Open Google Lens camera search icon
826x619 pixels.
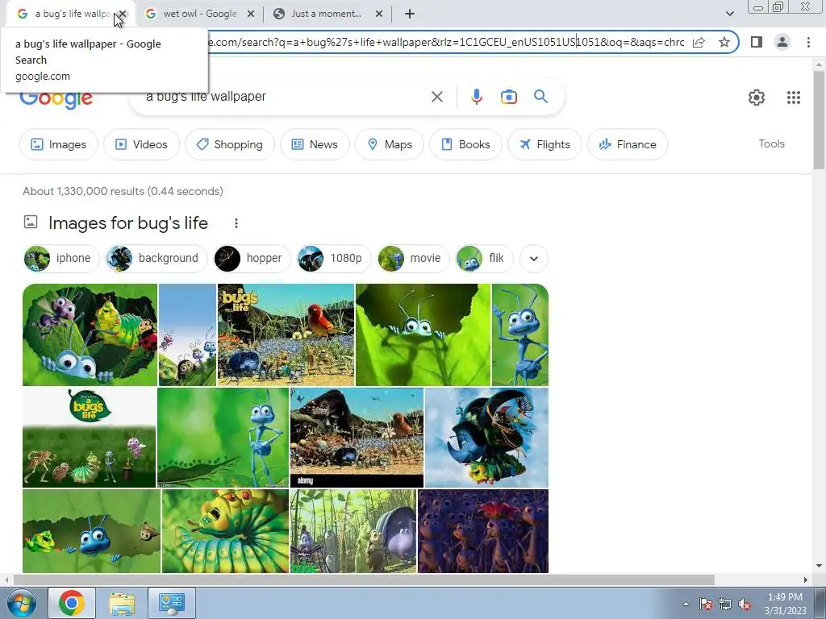[508, 97]
